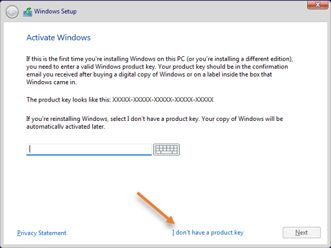Click the Activate Windows heading
This screenshot has width=331, height=248.
click(x=59, y=37)
